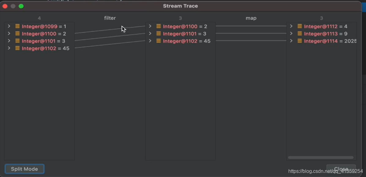This screenshot has height=177, width=366.
Task: Click the object icon beside Integer@1102 = 45 in the filter result column
Action: (158, 41)
